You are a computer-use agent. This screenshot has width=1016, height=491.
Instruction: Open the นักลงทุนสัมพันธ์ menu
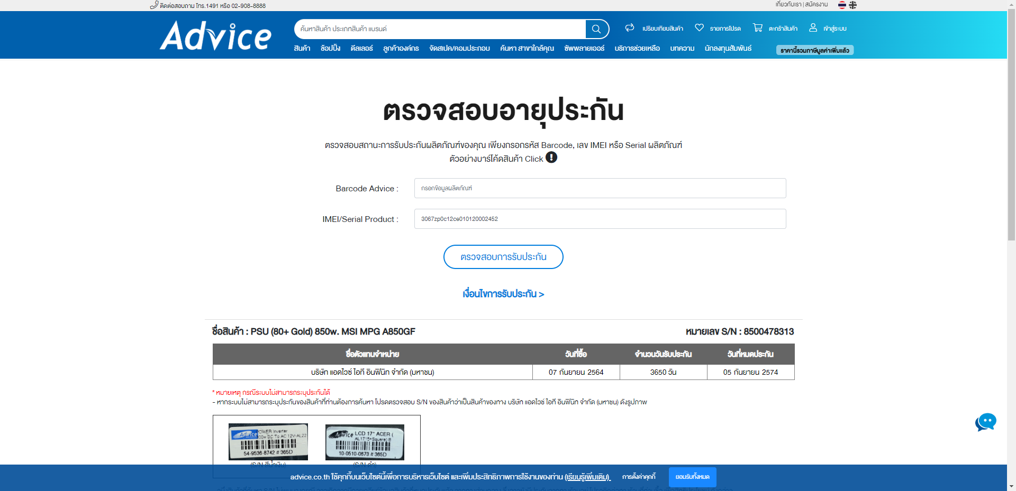tap(728, 48)
